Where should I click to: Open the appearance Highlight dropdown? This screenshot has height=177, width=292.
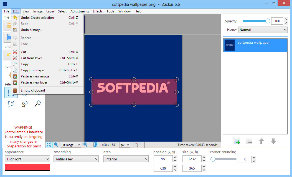[27, 159]
